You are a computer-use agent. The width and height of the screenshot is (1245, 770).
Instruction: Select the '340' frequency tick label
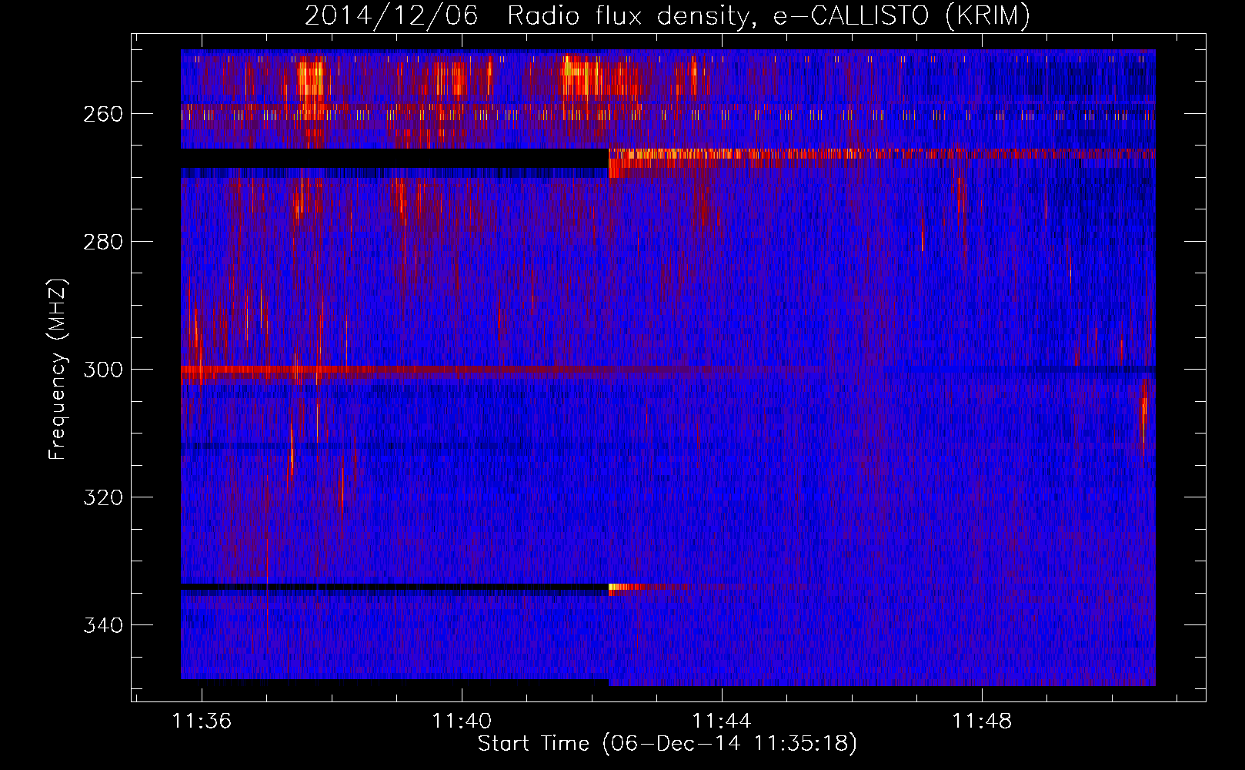tap(103, 625)
